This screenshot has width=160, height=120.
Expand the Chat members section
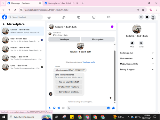[x=137, y=59]
